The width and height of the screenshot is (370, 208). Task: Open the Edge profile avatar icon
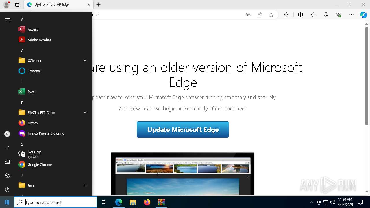[x=6, y=5]
